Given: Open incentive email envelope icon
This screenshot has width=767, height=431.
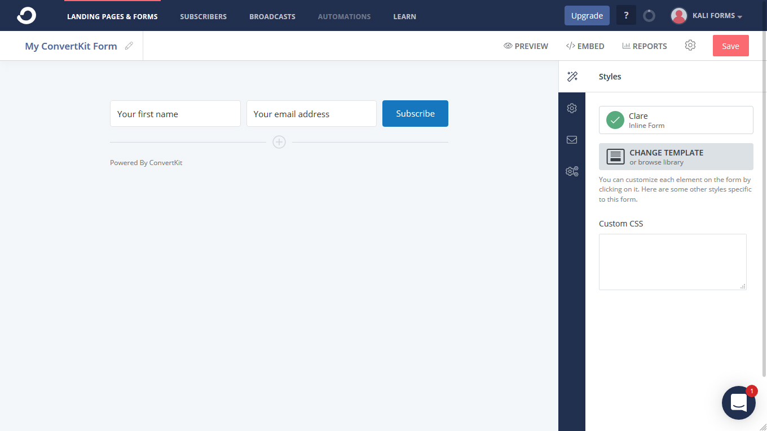Looking at the screenshot, I should (572, 140).
